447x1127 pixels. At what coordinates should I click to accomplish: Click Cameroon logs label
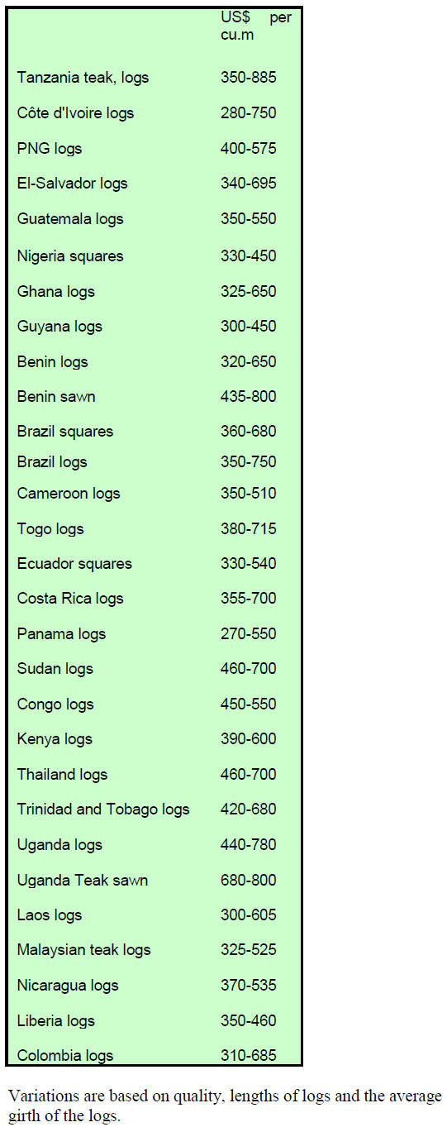click(x=69, y=494)
